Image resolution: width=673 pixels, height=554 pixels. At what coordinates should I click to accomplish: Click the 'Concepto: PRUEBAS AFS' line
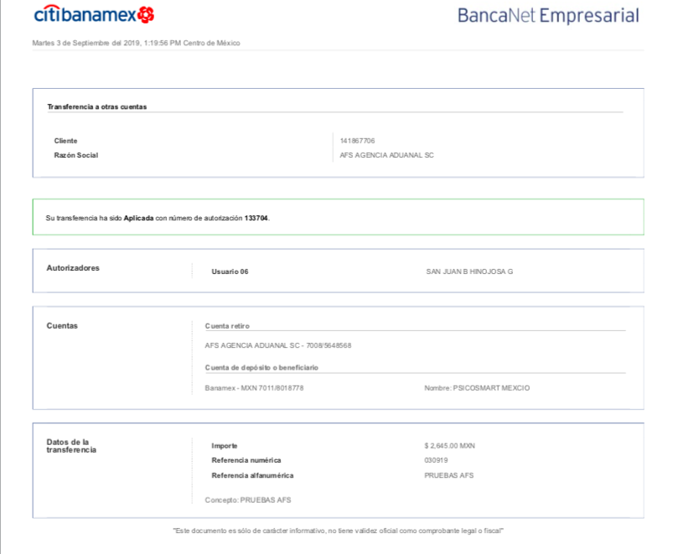click(247, 500)
